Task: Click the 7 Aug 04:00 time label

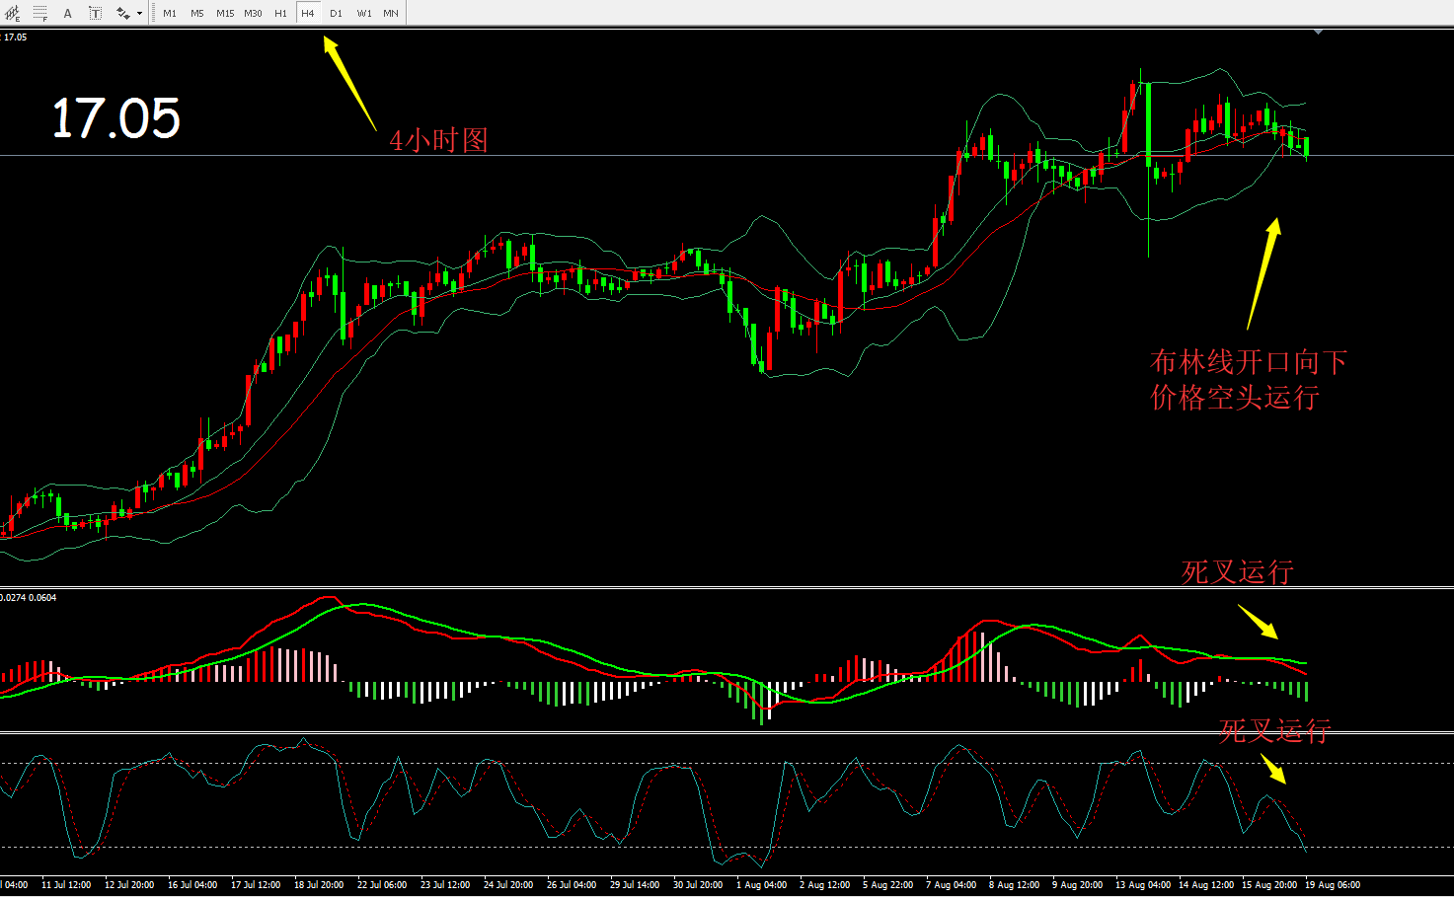Action: (x=951, y=885)
